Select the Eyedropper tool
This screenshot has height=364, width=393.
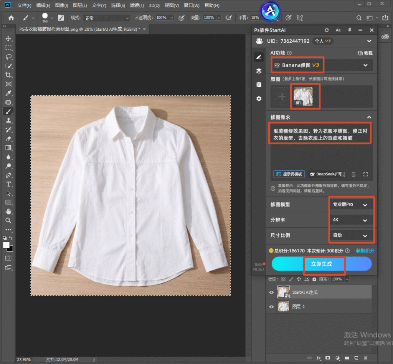(x=8, y=93)
